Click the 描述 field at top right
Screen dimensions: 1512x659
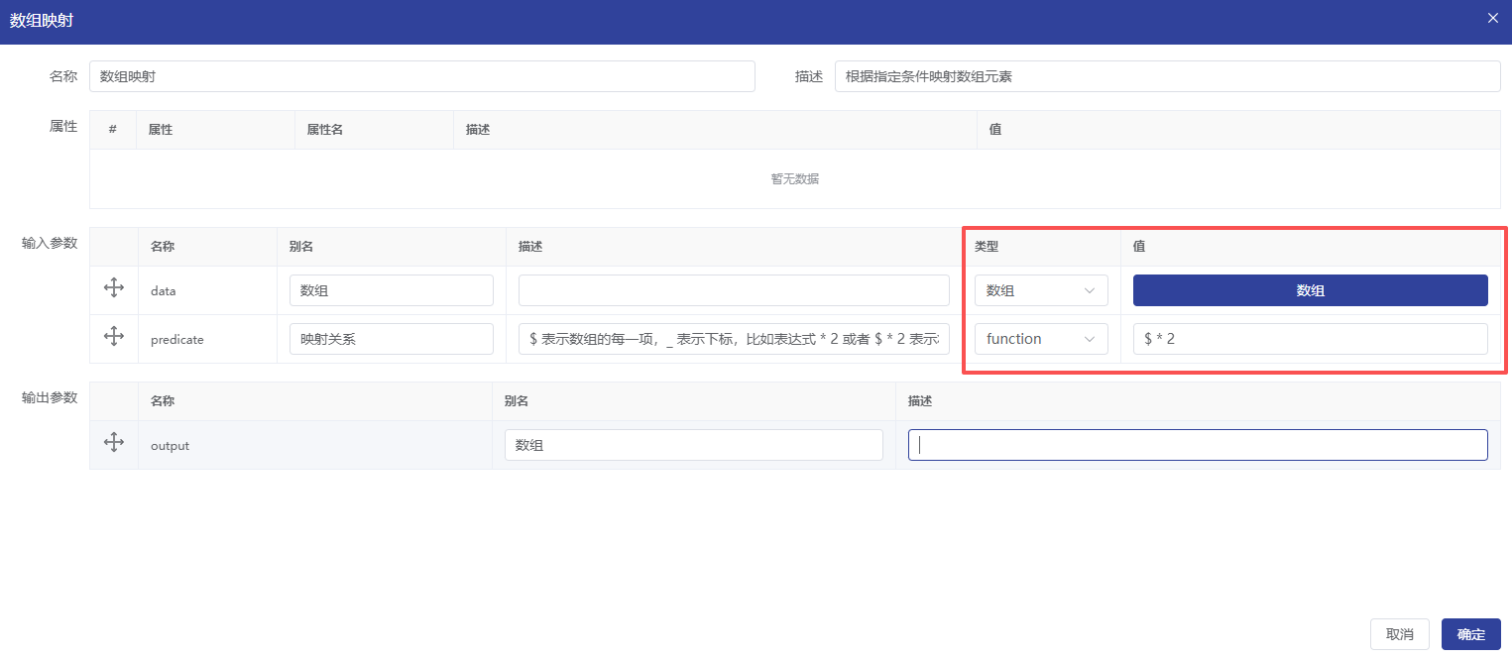tap(1167, 76)
